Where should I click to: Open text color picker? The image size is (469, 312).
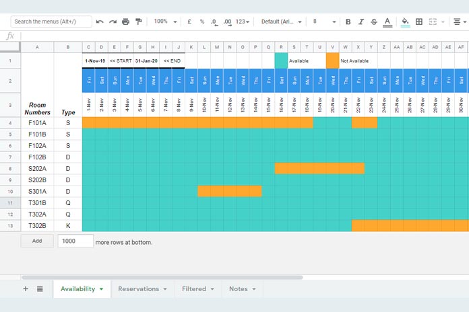click(387, 22)
